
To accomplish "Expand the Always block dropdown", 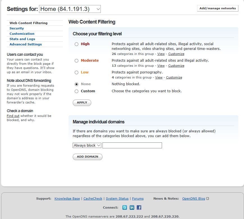I will click(x=87, y=145).
